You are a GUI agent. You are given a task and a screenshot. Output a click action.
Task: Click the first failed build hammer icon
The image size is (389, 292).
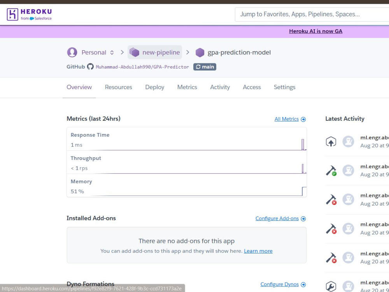331,200
